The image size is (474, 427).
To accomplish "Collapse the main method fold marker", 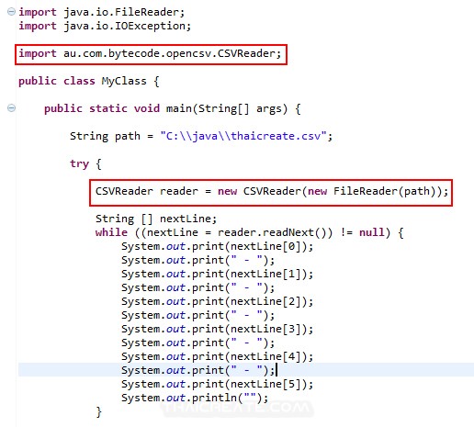I will coord(11,108).
